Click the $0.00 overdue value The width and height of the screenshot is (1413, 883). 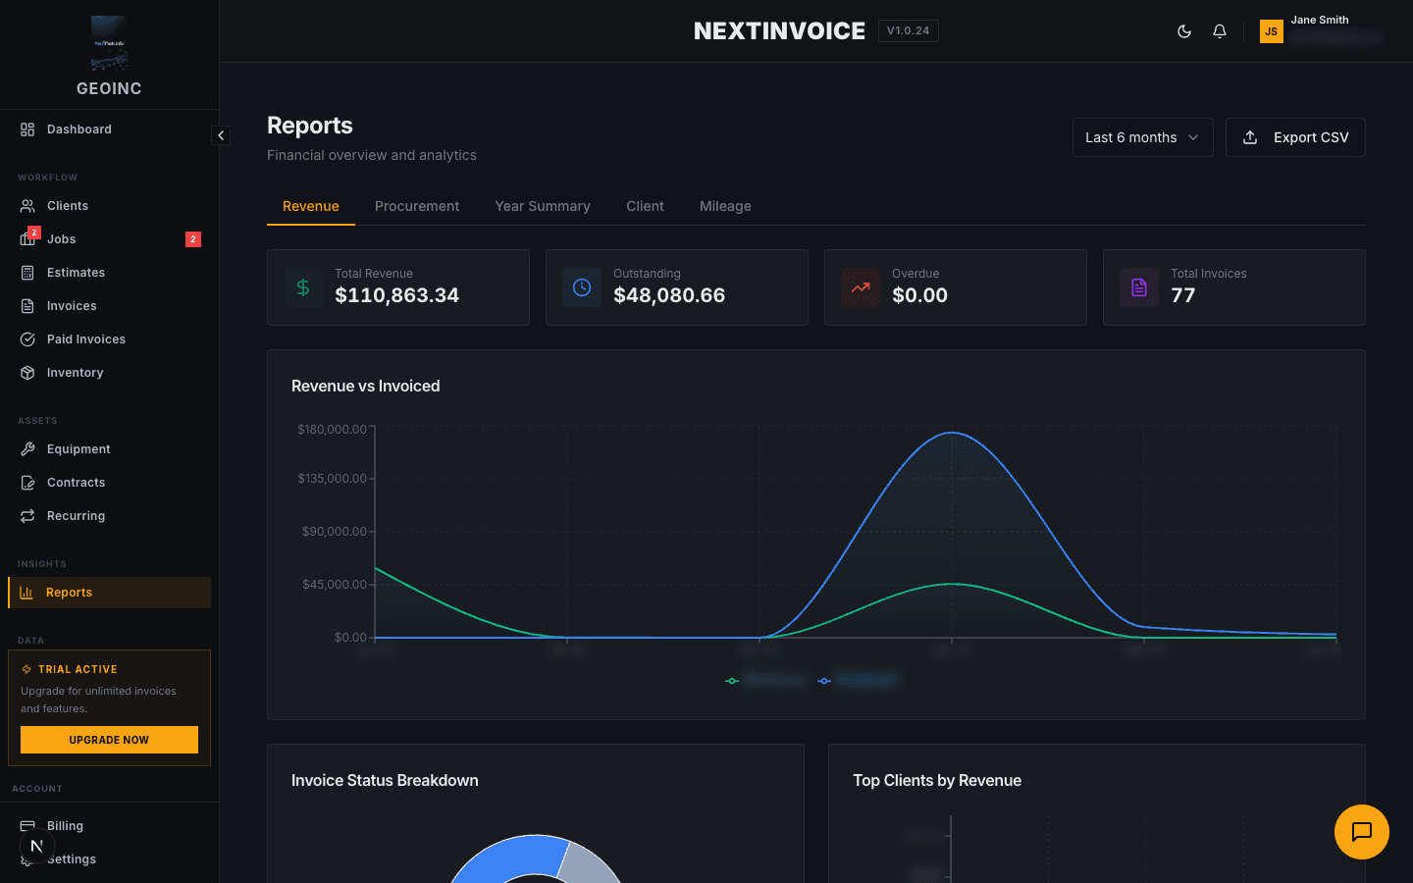pos(919,295)
